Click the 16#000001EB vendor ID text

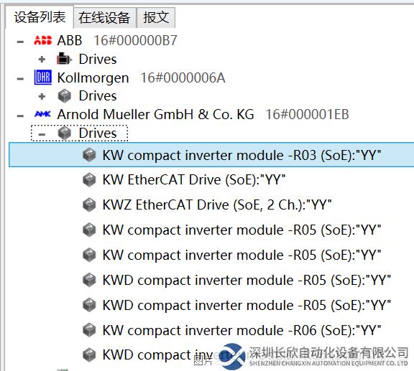coord(307,114)
